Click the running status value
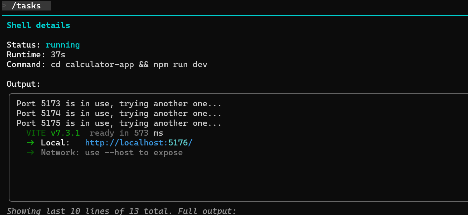The height and width of the screenshot is (215, 468). click(x=63, y=45)
